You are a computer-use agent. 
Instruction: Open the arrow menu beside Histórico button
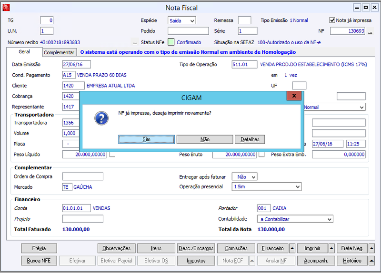(x=371, y=261)
